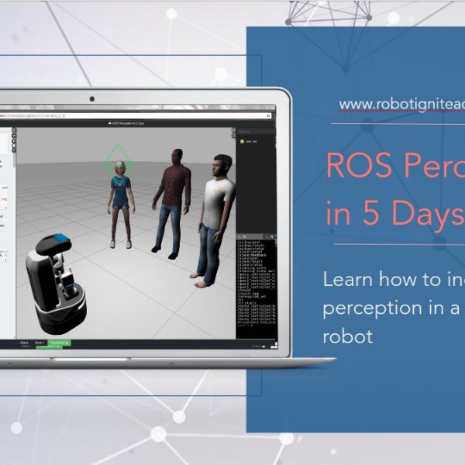Bookmark the page with the star icon
This screenshot has width=465, height=465.
point(269,115)
